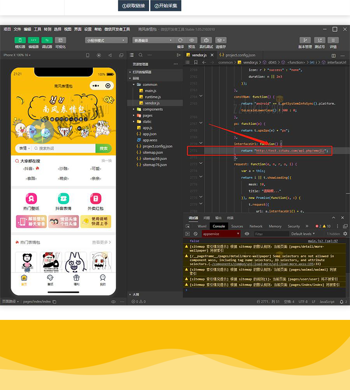Open app.json in the file tree
Viewport: 350px width, 390px height.
coord(149,134)
